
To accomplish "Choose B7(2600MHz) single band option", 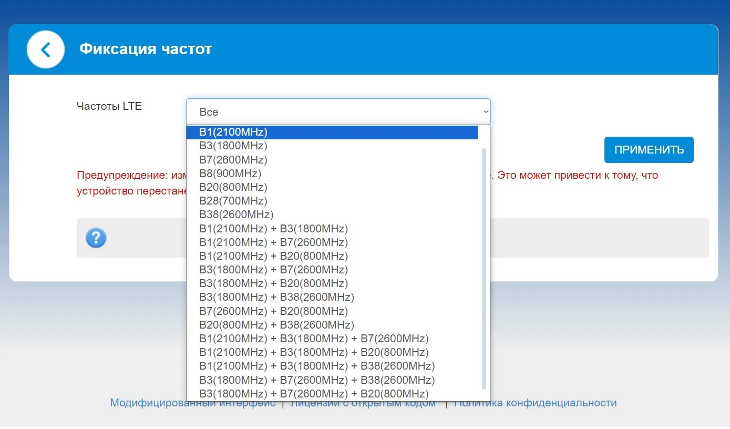I will point(233,159).
